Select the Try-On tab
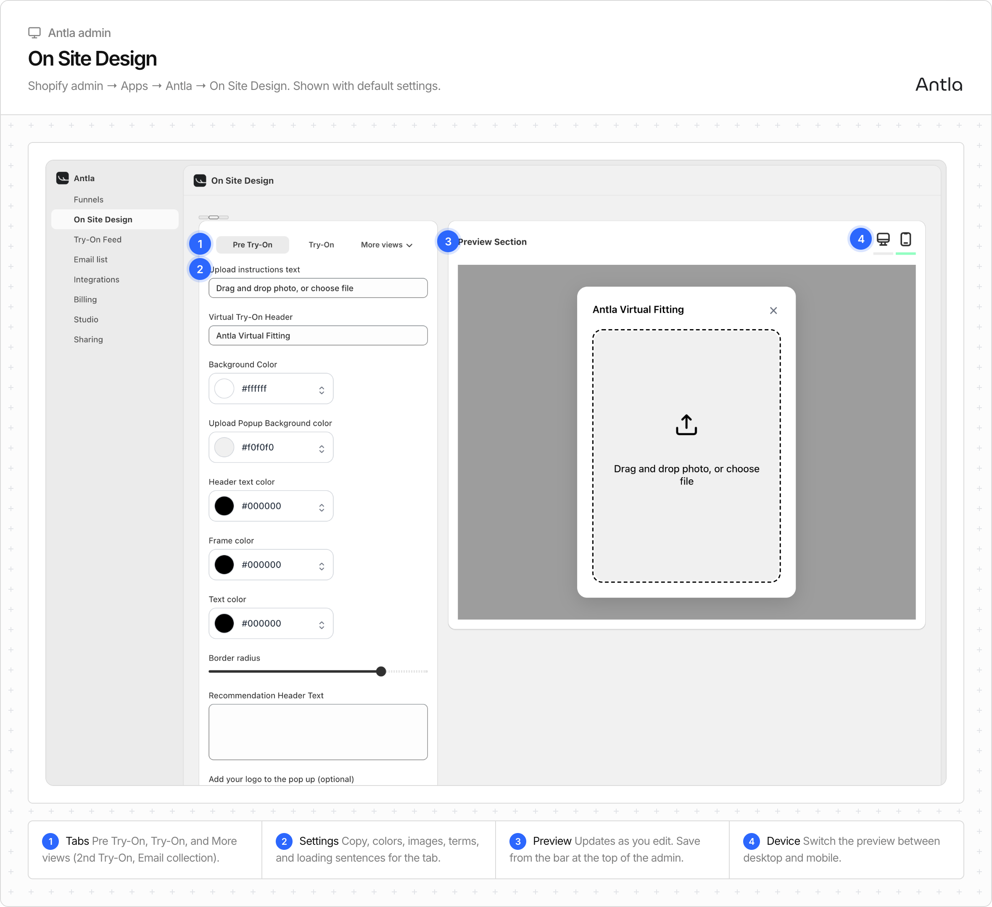Viewport: 992px width, 907px height. (321, 245)
